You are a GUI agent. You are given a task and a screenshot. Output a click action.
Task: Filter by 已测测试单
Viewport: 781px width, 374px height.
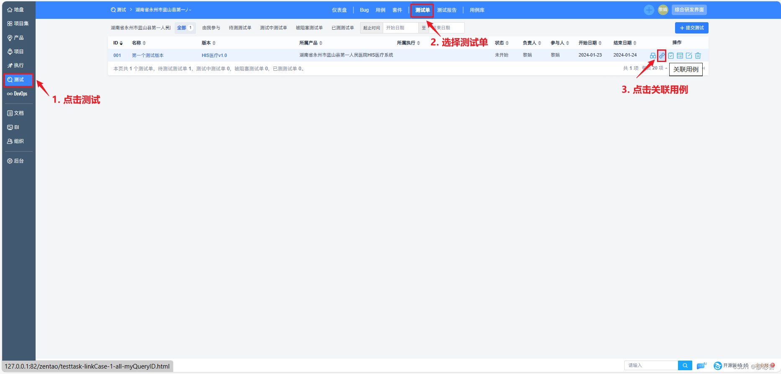(x=343, y=28)
